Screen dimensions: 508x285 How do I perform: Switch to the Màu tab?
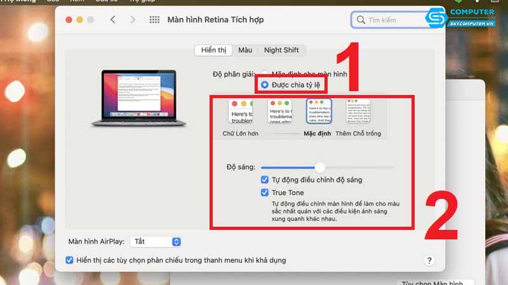245,50
